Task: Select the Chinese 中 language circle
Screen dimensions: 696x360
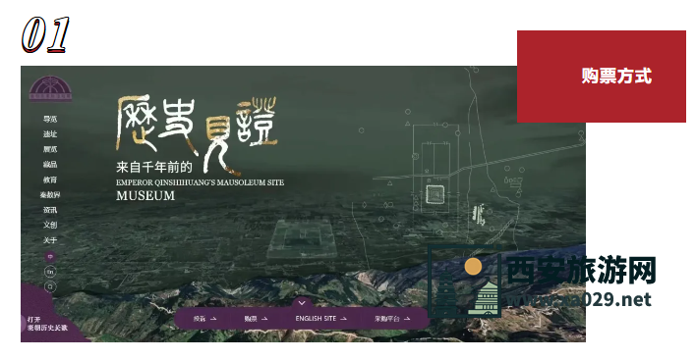Action: tap(50, 257)
